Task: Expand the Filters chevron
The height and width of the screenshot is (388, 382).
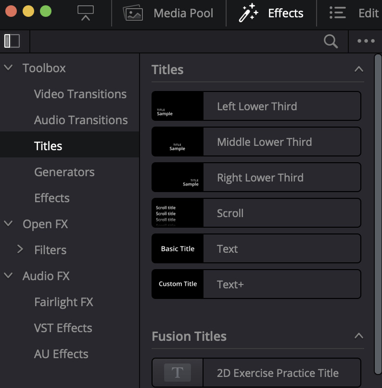Action: click(20, 249)
